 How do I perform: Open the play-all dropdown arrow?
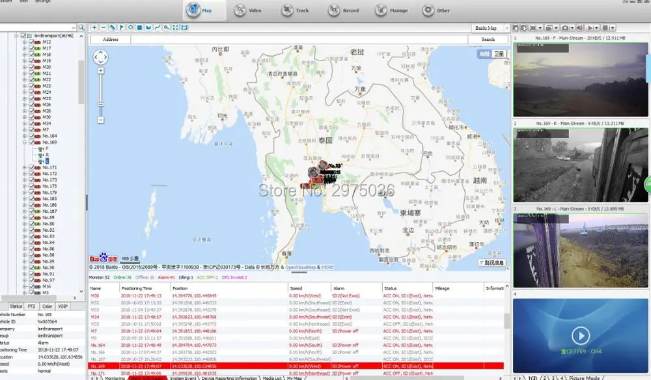point(596,28)
